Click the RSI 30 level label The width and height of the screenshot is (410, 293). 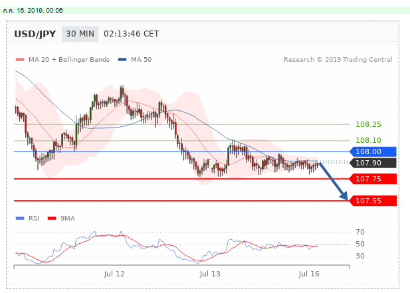point(360,256)
